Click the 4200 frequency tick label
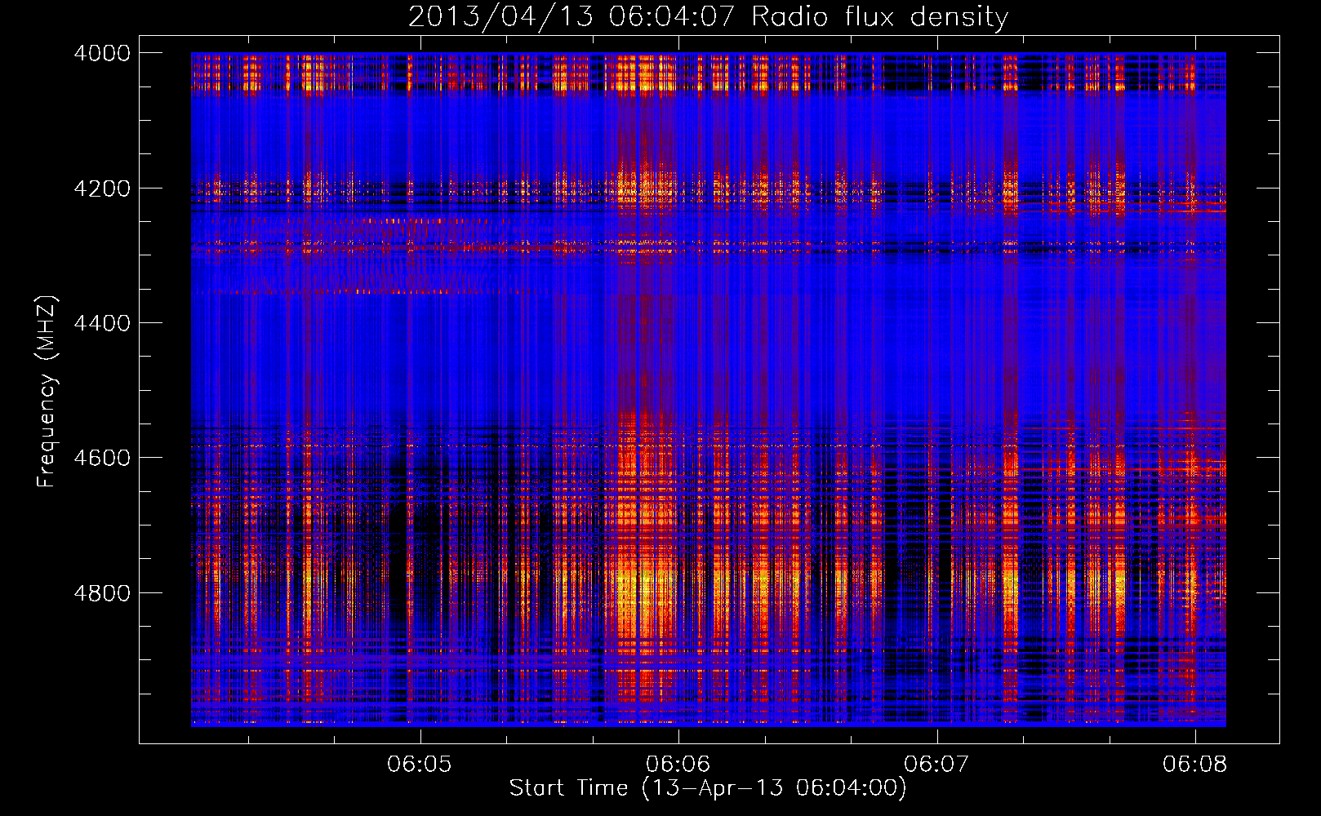The height and width of the screenshot is (816, 1321). pyautogui.click(x=102, y=188)
